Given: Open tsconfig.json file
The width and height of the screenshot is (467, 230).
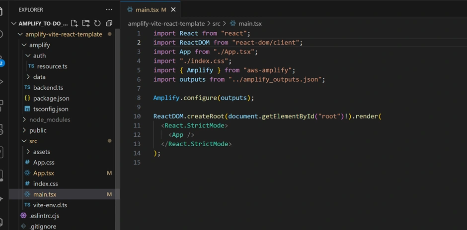Looking at the screenshot, I should pyautogui.click(x=51, y=109).
